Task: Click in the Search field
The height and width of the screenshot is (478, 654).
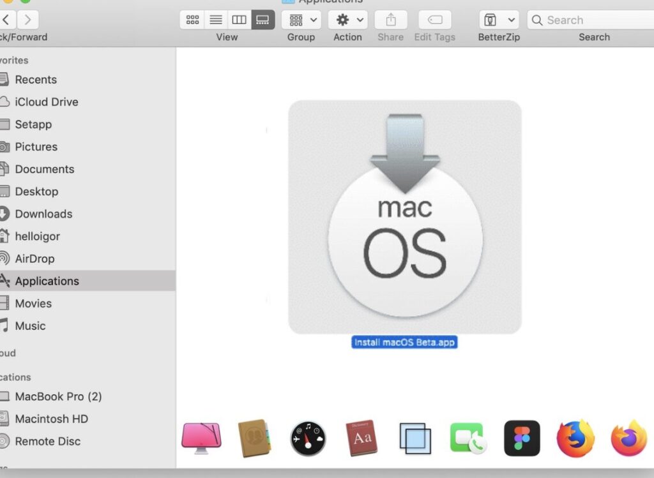Action: point(591,20)
